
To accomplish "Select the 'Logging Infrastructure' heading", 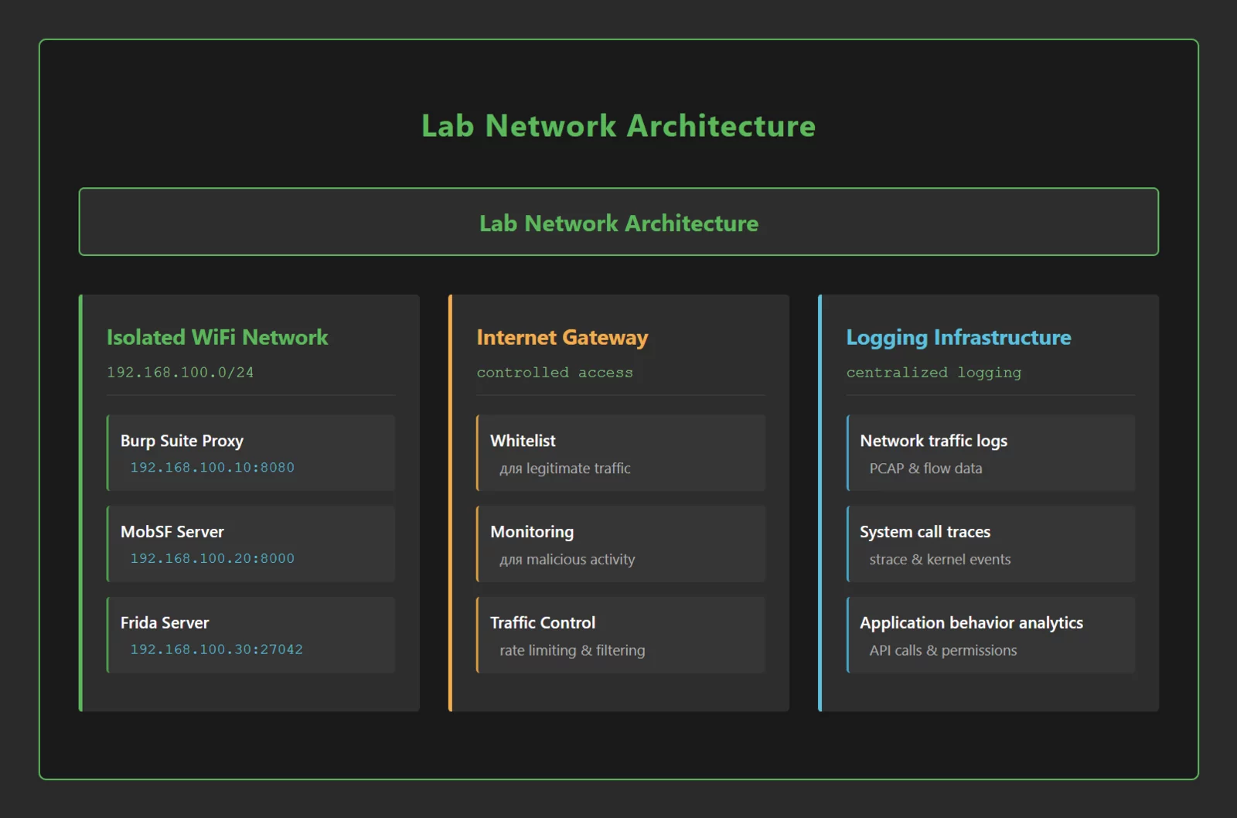I will [x=959, y=338].
